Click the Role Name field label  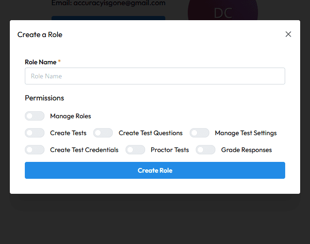click(40, 62)
